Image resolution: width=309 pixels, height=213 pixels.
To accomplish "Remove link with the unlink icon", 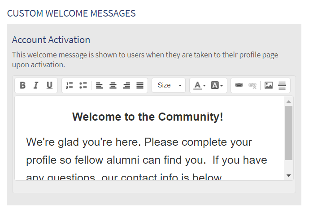I will pyautogui.click(x=252, y=85).
